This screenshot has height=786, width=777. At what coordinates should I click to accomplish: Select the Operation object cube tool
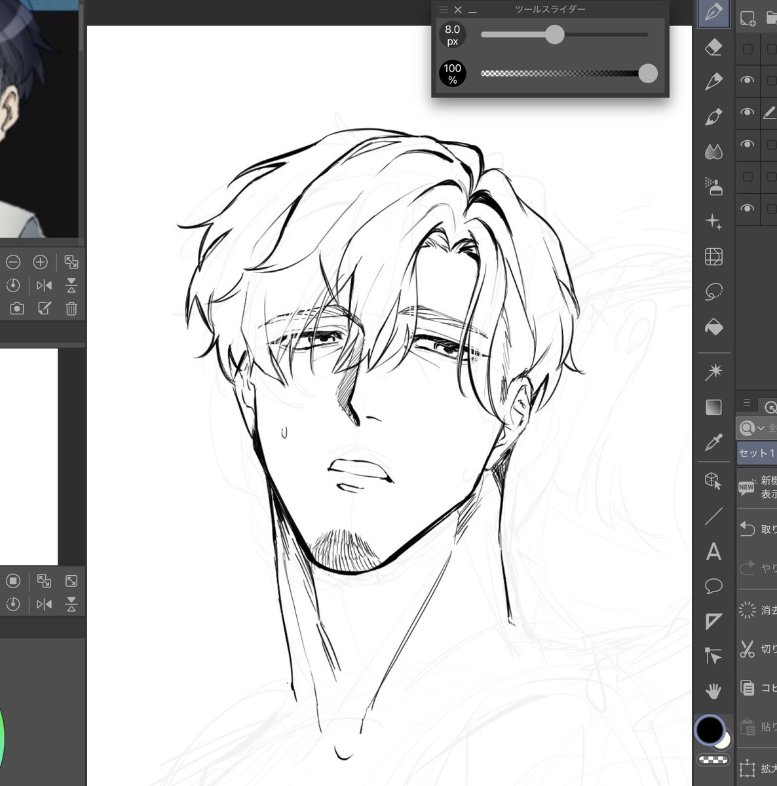pos(713,481)
